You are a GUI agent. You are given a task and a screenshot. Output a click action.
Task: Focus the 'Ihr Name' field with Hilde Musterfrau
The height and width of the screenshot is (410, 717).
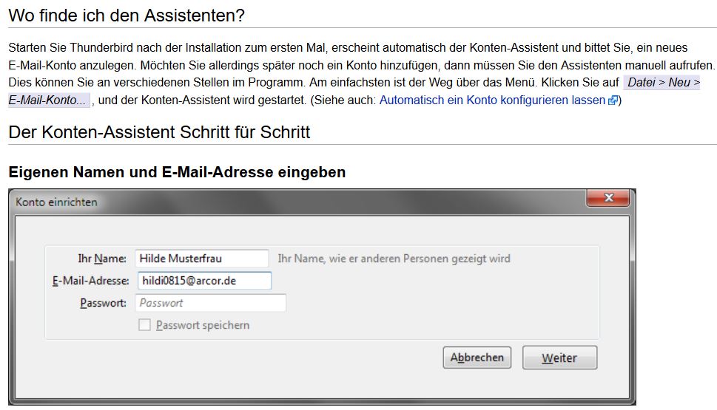click(x=202, y=259)
